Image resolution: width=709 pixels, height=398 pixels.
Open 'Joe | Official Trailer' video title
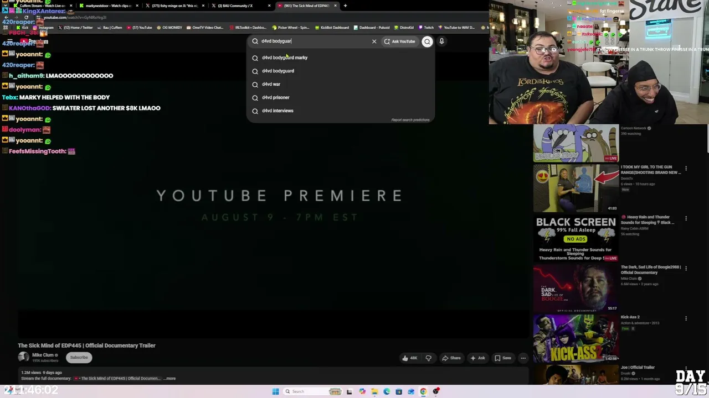click(638, 367)
